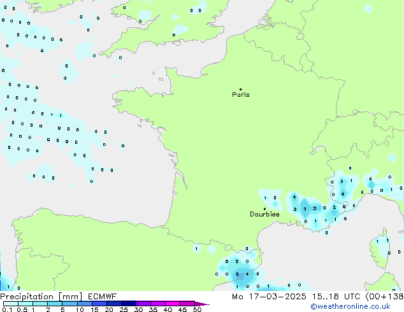Pick the 2–5 mm legend swatch
The image size is (404, 312).
click(55, 304)
